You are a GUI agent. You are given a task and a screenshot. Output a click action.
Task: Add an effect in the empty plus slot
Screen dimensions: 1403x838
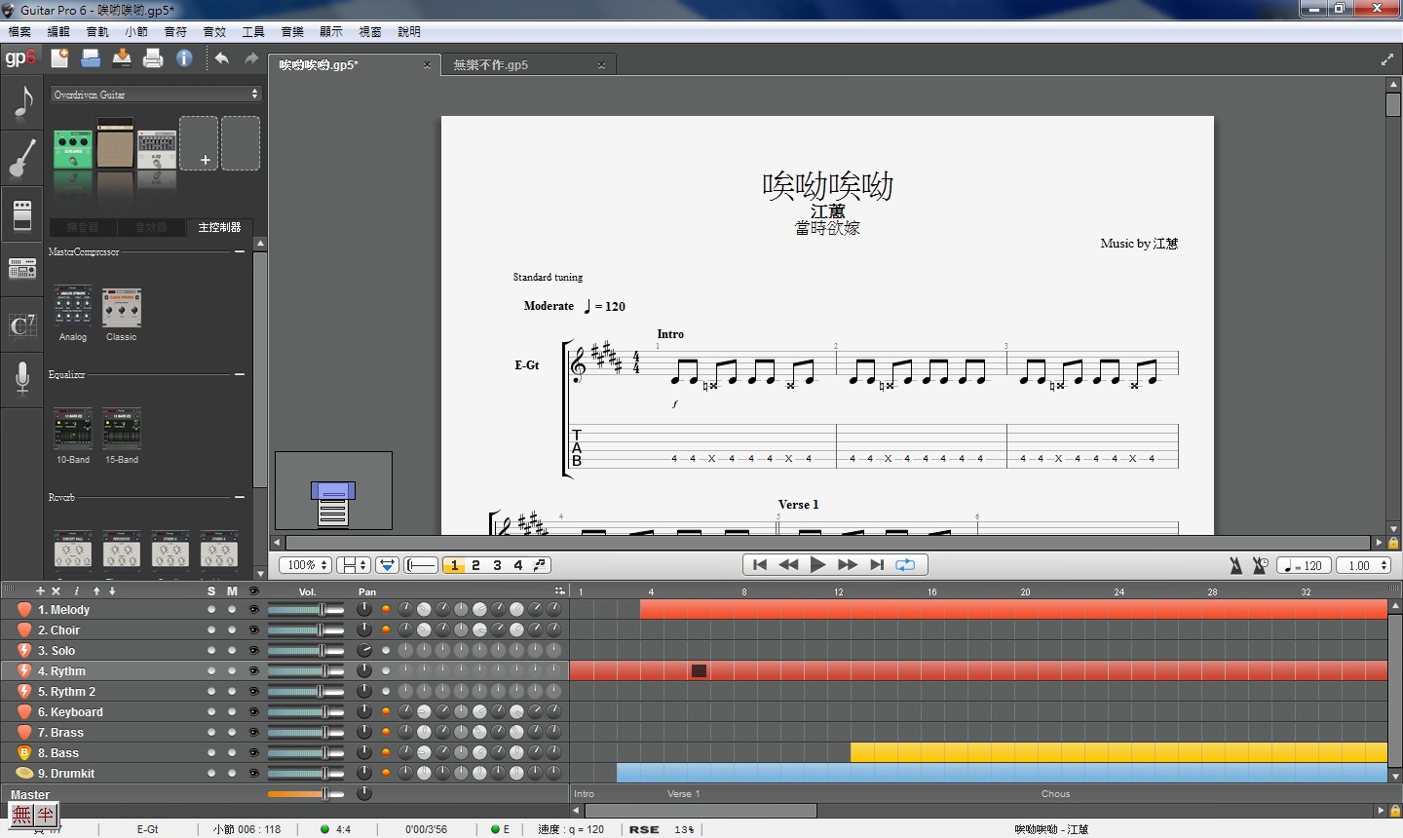[x=199, y=143]
